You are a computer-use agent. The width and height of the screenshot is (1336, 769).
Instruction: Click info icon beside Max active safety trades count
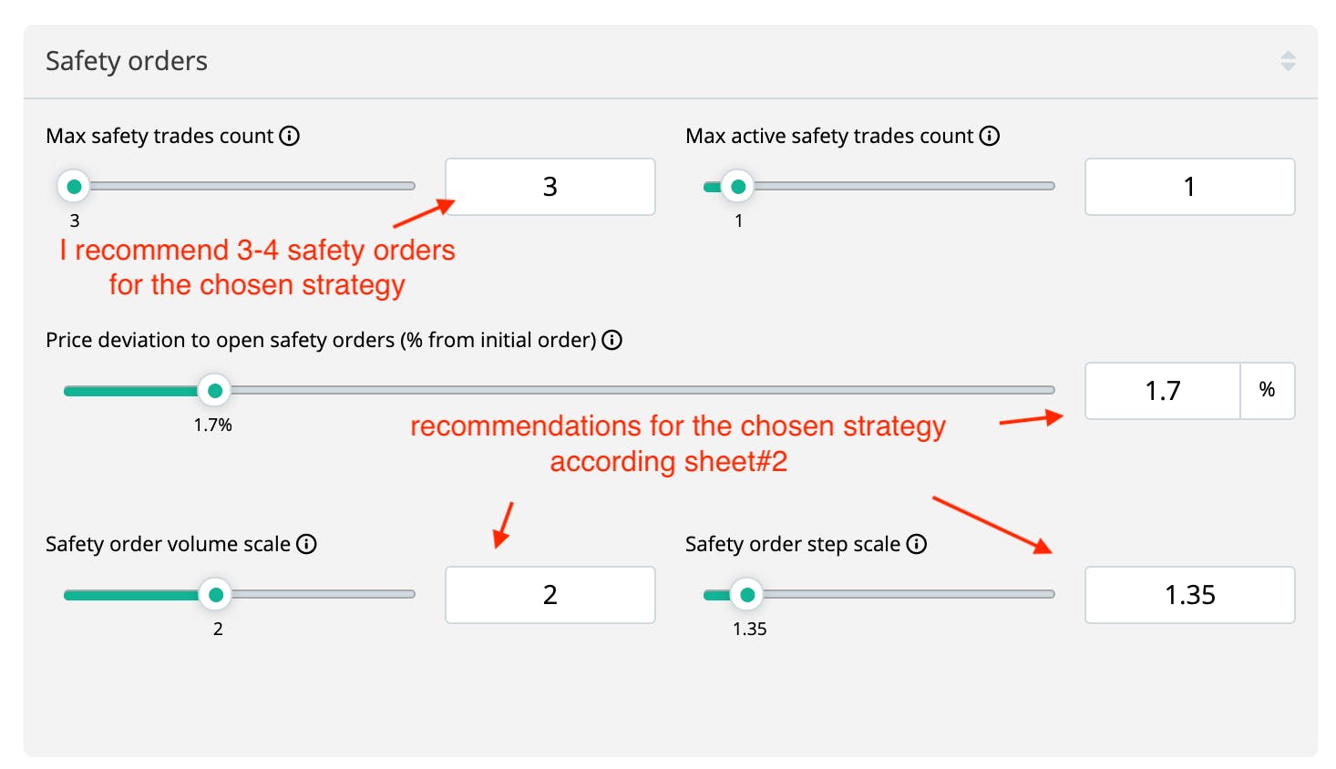coord(989,136)
